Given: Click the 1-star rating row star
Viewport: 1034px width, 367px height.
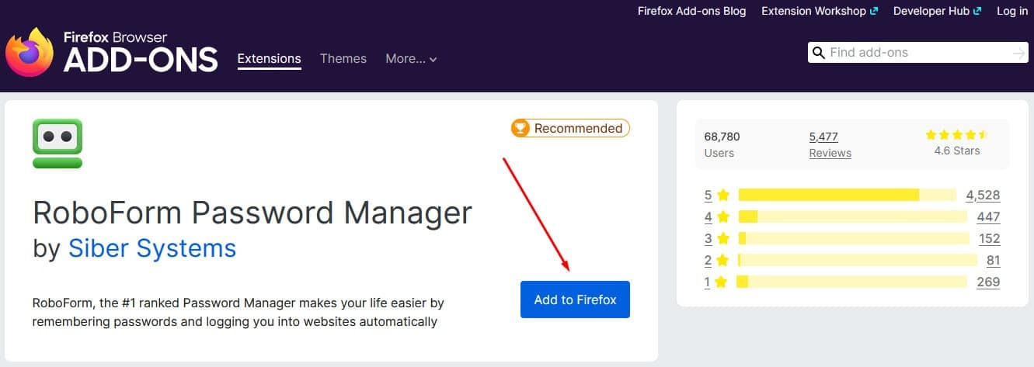Looking at the screenshot, I should (x=721, y=282).
